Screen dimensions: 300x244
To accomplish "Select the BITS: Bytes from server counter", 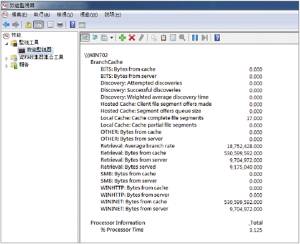I will point(129,76).
